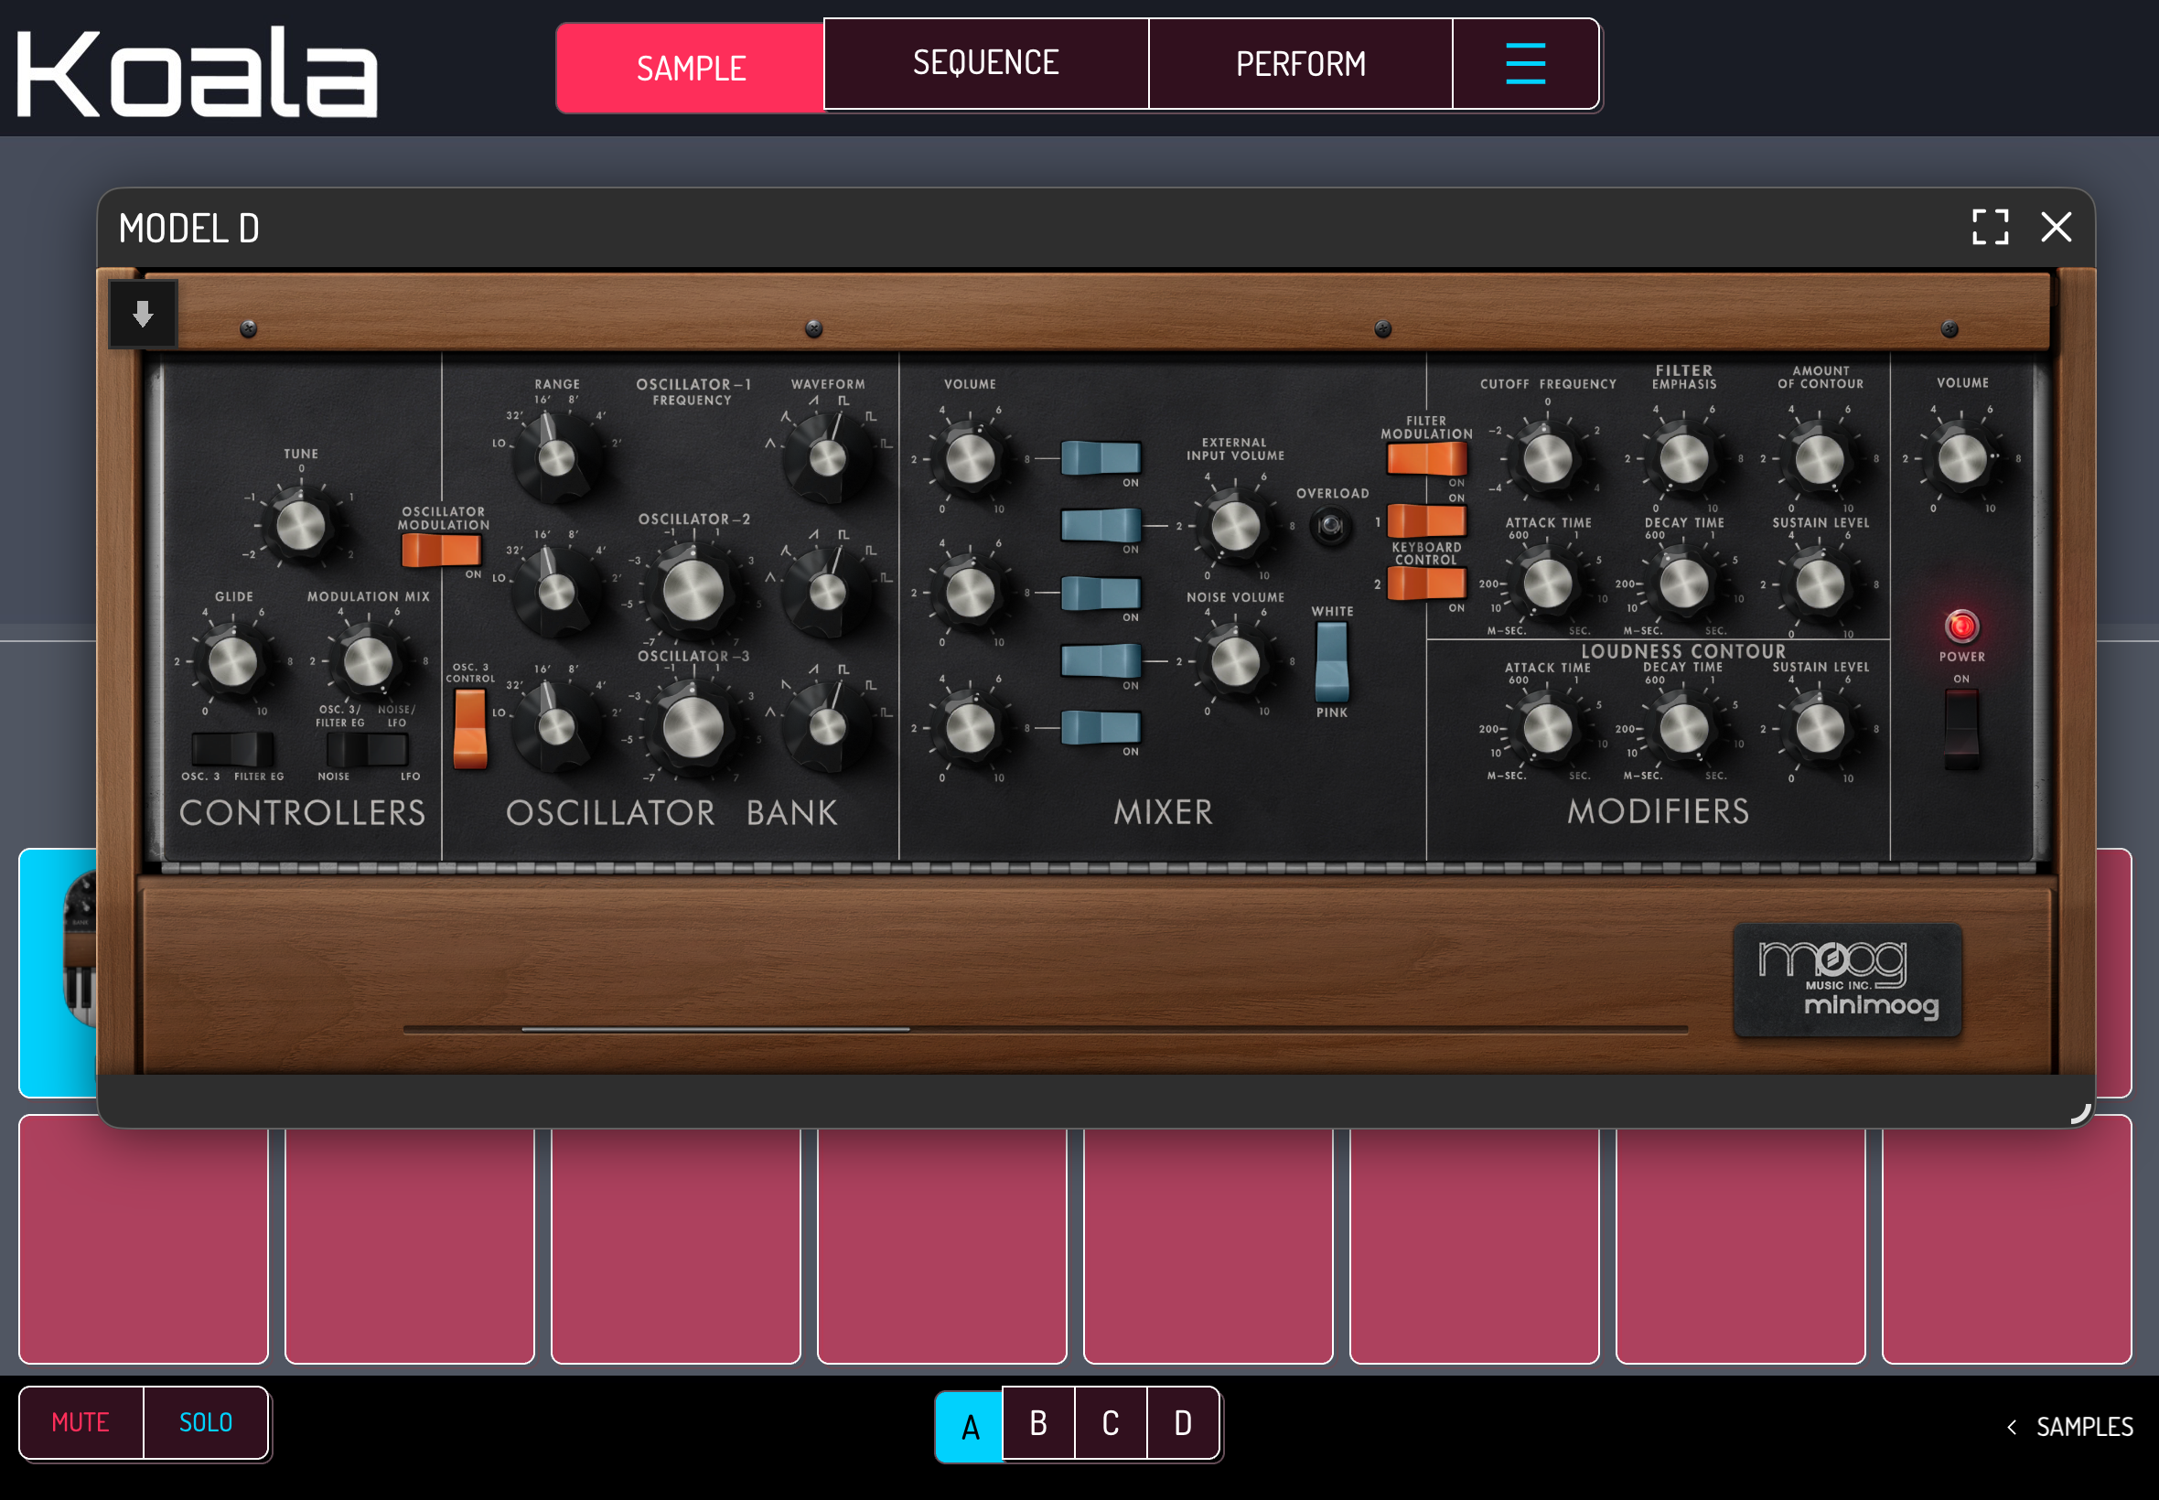This screenshot has height=1500, width=2159.
Task: Click the Oscillator-1 Range knob
Action: [555, 457]
